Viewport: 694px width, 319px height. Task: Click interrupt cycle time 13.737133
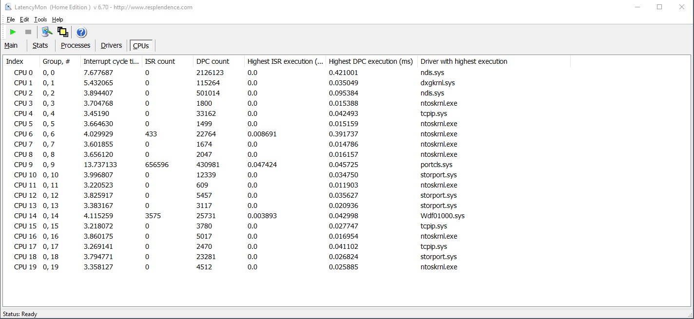tap(100, 165)
